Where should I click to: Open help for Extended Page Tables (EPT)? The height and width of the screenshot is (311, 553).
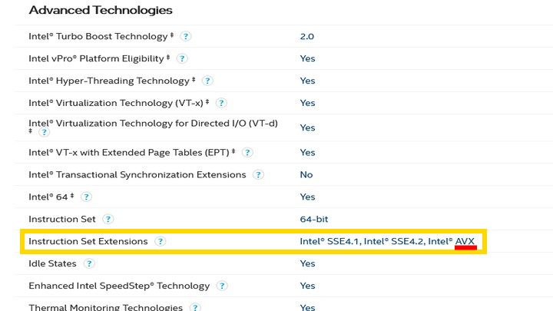click(248, 153)
